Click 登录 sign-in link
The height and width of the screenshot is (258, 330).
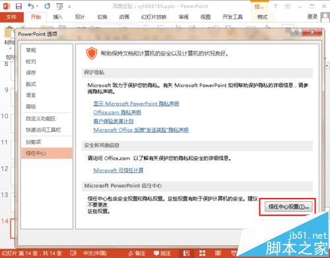(312, 16)
